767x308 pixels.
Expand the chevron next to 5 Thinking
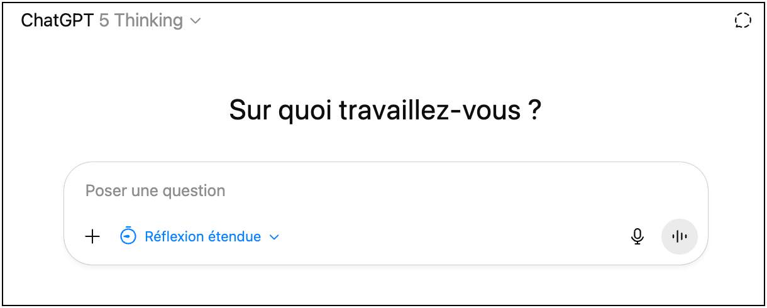(196, 21)
